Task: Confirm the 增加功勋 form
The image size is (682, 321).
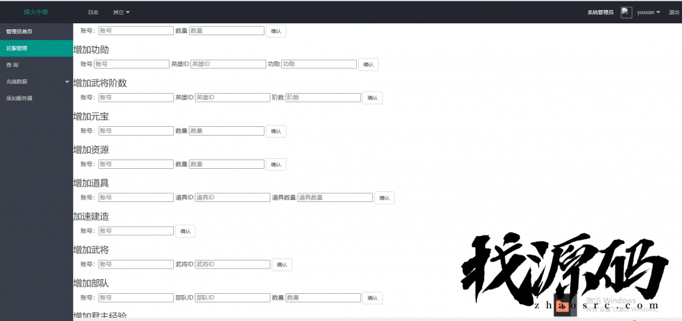Action: coord(368,64)
